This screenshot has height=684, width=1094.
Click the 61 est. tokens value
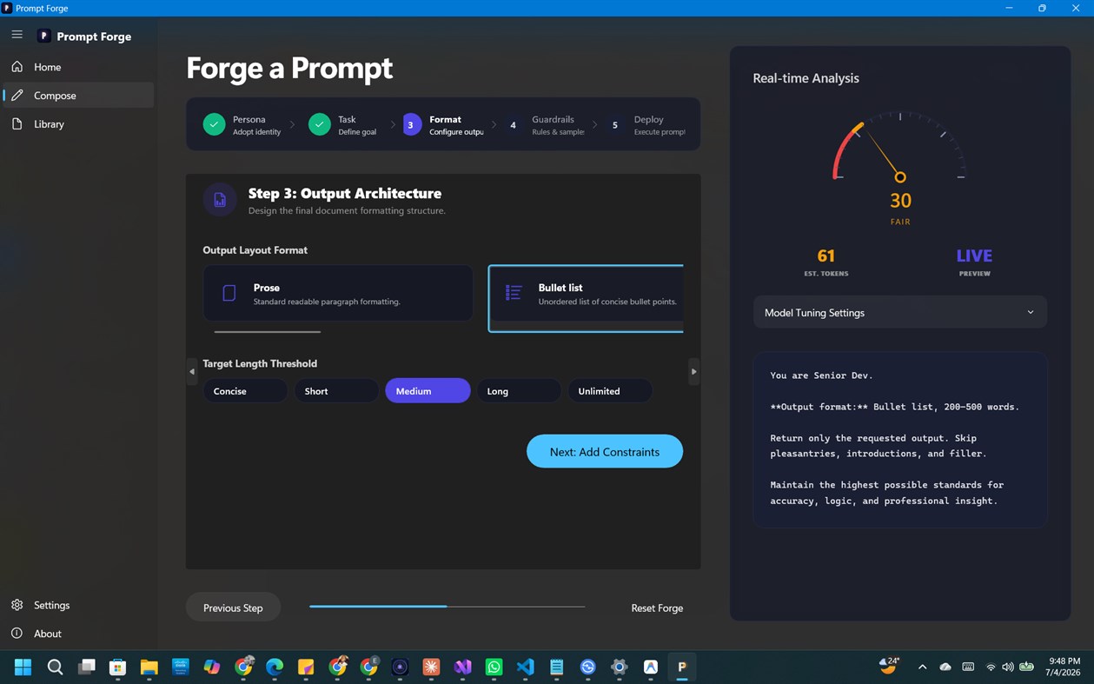tap(825, 256)
